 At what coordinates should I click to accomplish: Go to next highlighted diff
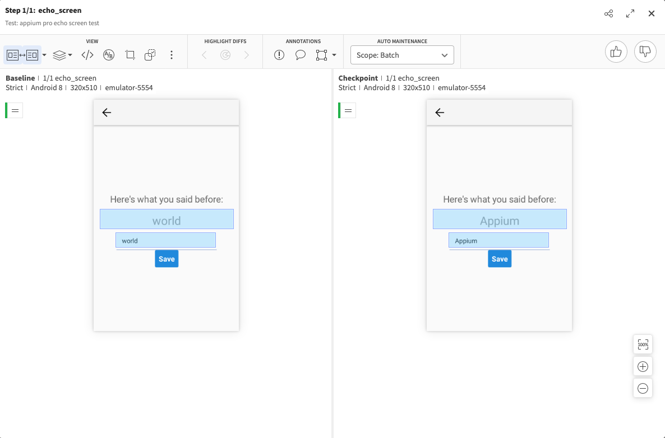click(246, 55)
